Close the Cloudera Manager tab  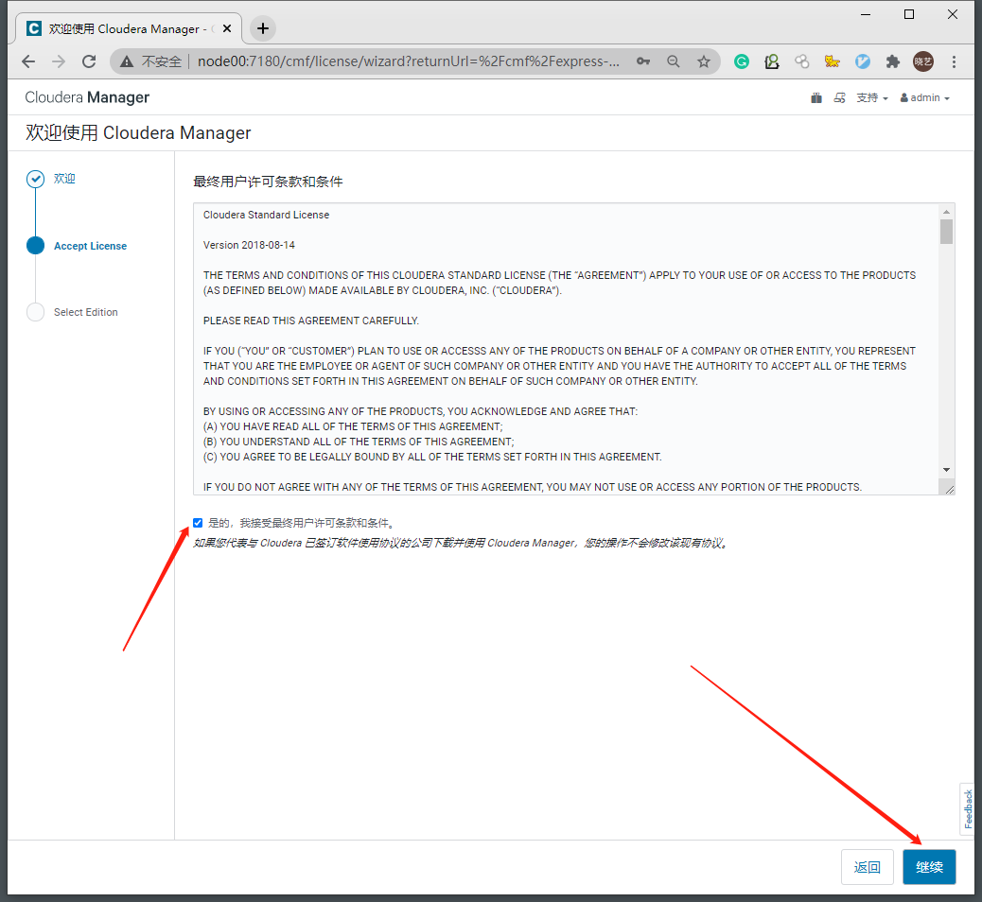(x=227, y=28)
